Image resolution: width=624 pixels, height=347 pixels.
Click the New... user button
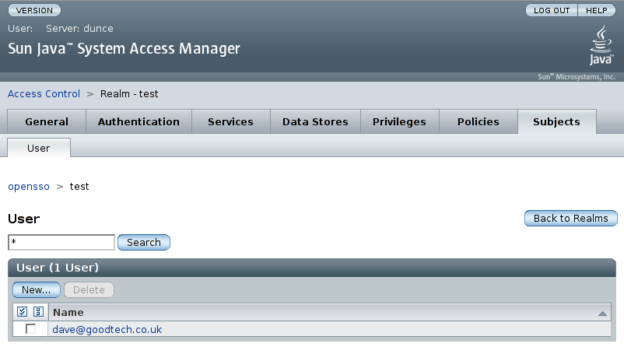pyautogui.click(x=37, y=289)
